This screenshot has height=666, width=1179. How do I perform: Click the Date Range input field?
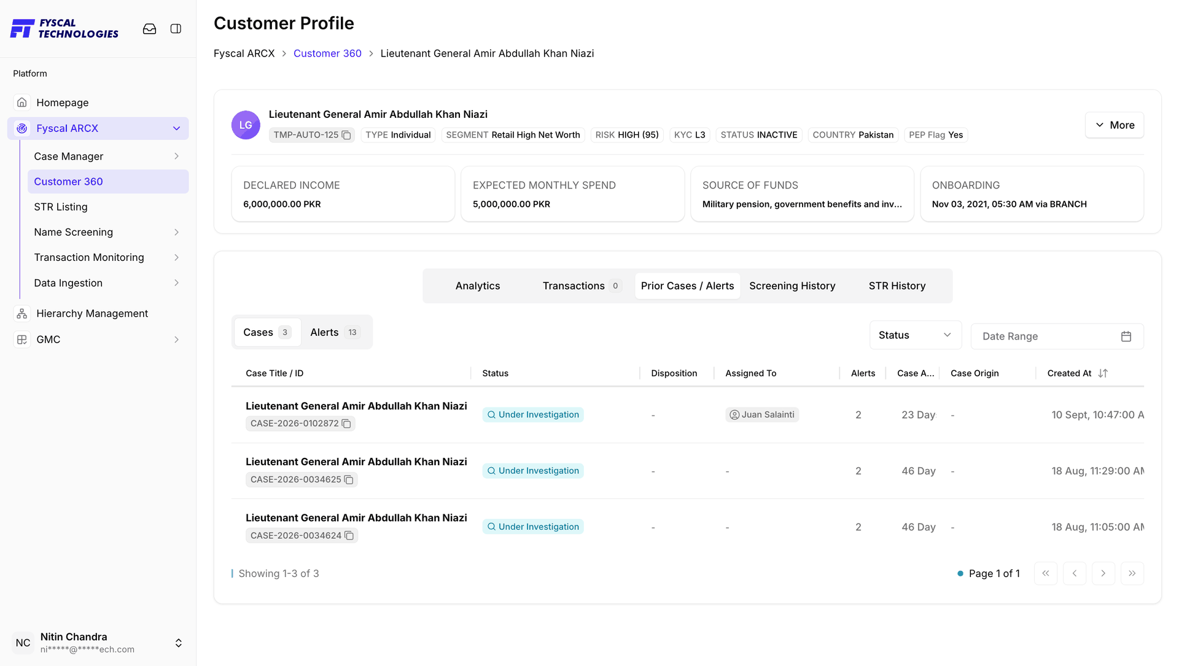point(1057,336)
